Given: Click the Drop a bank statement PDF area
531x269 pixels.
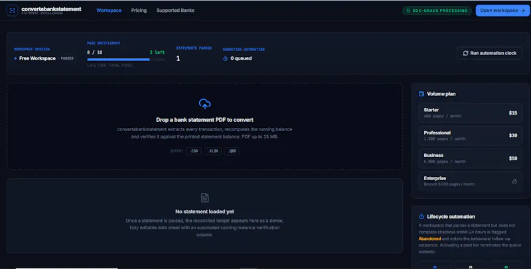Looking at the screenshot, I should pyautogui.click(x=204, y=126).
